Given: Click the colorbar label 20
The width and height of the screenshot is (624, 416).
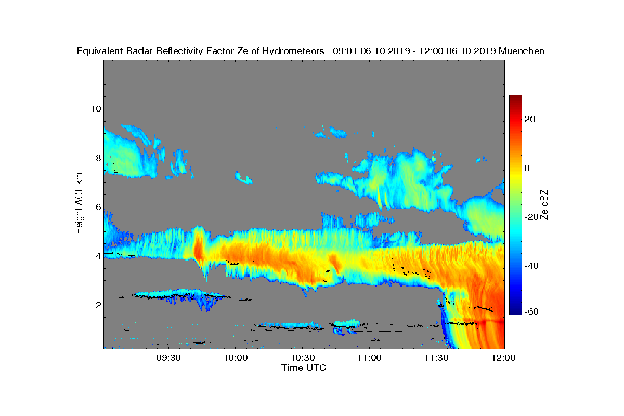Looking at the screenshot, I should [x=530, y=119].
